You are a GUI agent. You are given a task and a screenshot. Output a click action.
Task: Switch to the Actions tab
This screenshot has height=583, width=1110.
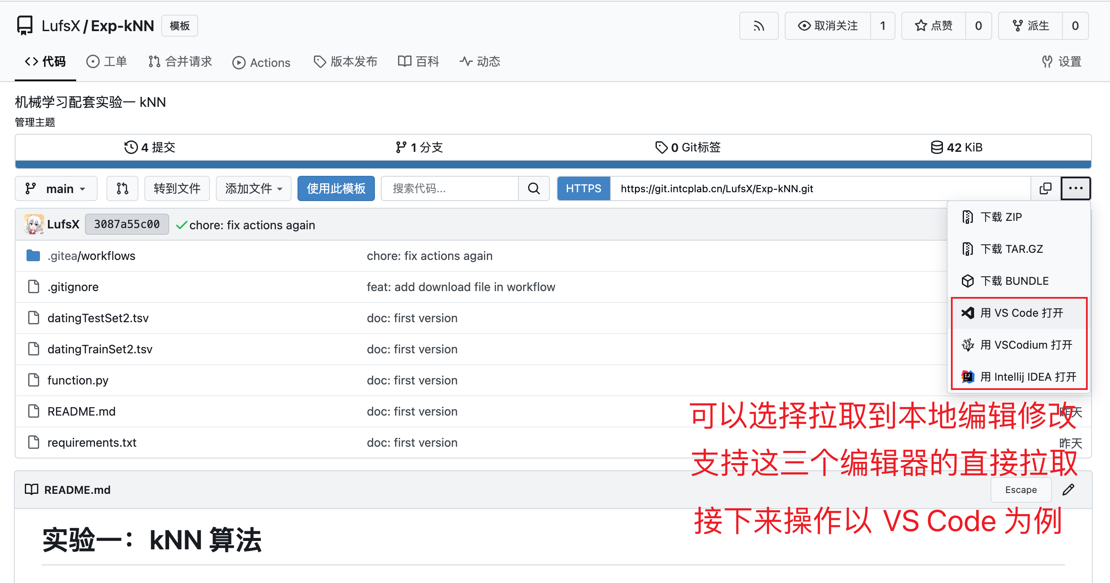click(262, 63)
